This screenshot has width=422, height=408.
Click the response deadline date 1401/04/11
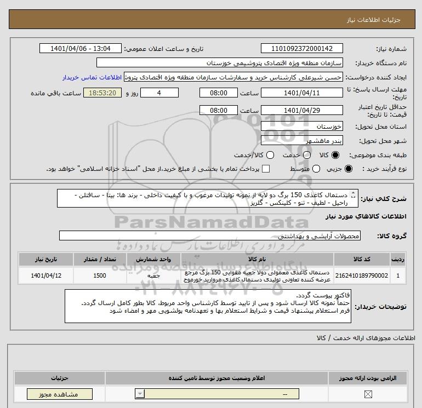pyautogui.click(x=301, y=93)
